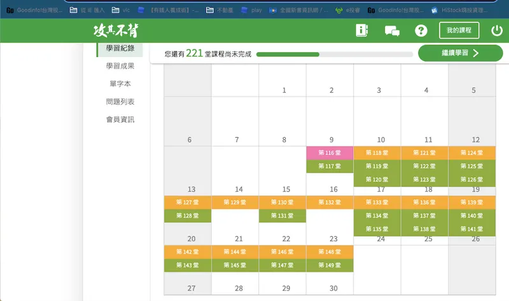
Task: Open lesson 第 119 堂
Action: 377,166
